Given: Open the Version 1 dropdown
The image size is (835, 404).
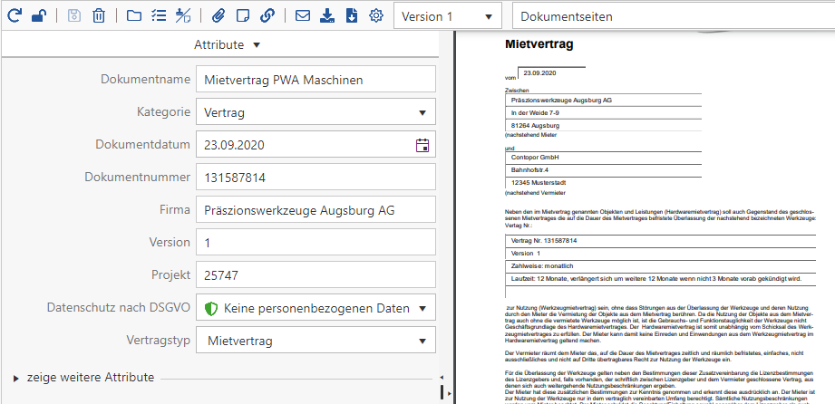Looking at the screenshot, I should (x=447, y=16).
